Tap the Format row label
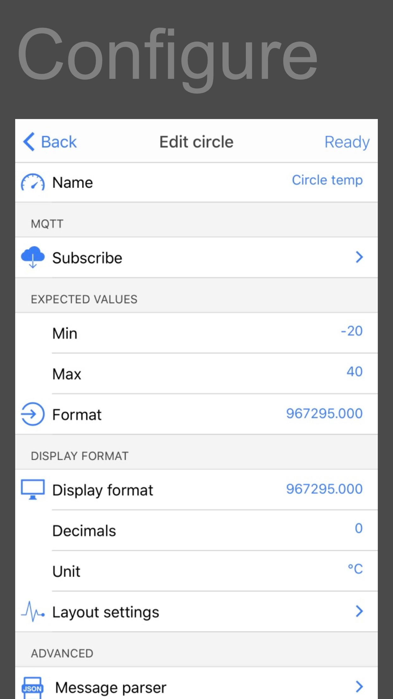The image size is (393, 699). 77,415
